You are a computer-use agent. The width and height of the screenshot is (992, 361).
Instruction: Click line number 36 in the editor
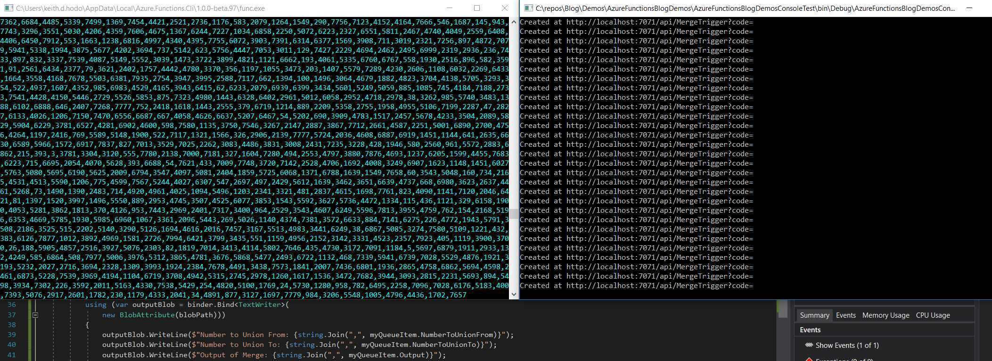pyautogui.click(x=11, y=305)
